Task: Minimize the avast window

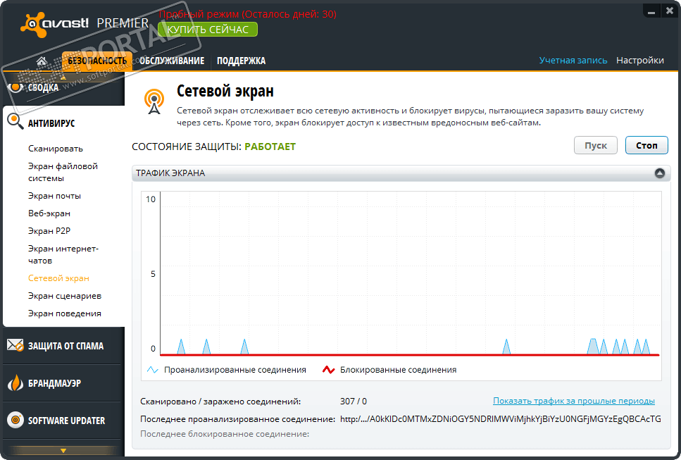Action: pos(651,11)
